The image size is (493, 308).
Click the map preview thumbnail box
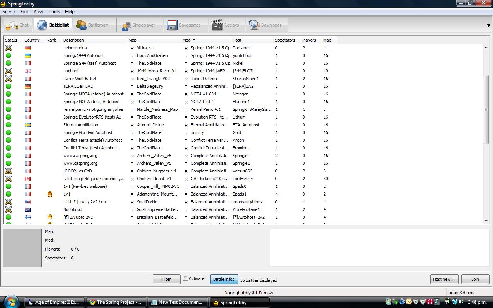pos(22,248)
